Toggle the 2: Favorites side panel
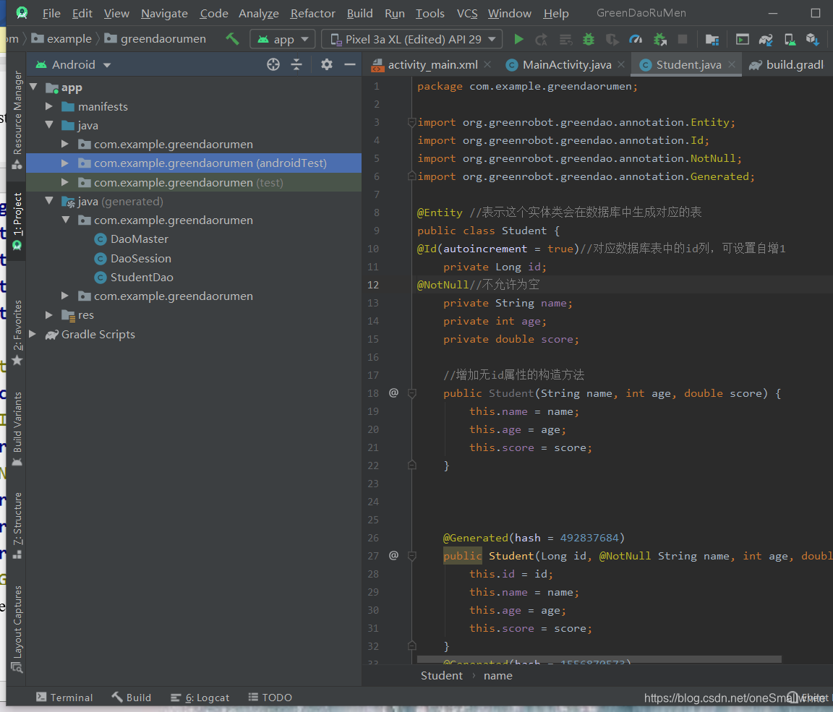The height and width of the screenshot is (712, 833). [x=17, y=333]
